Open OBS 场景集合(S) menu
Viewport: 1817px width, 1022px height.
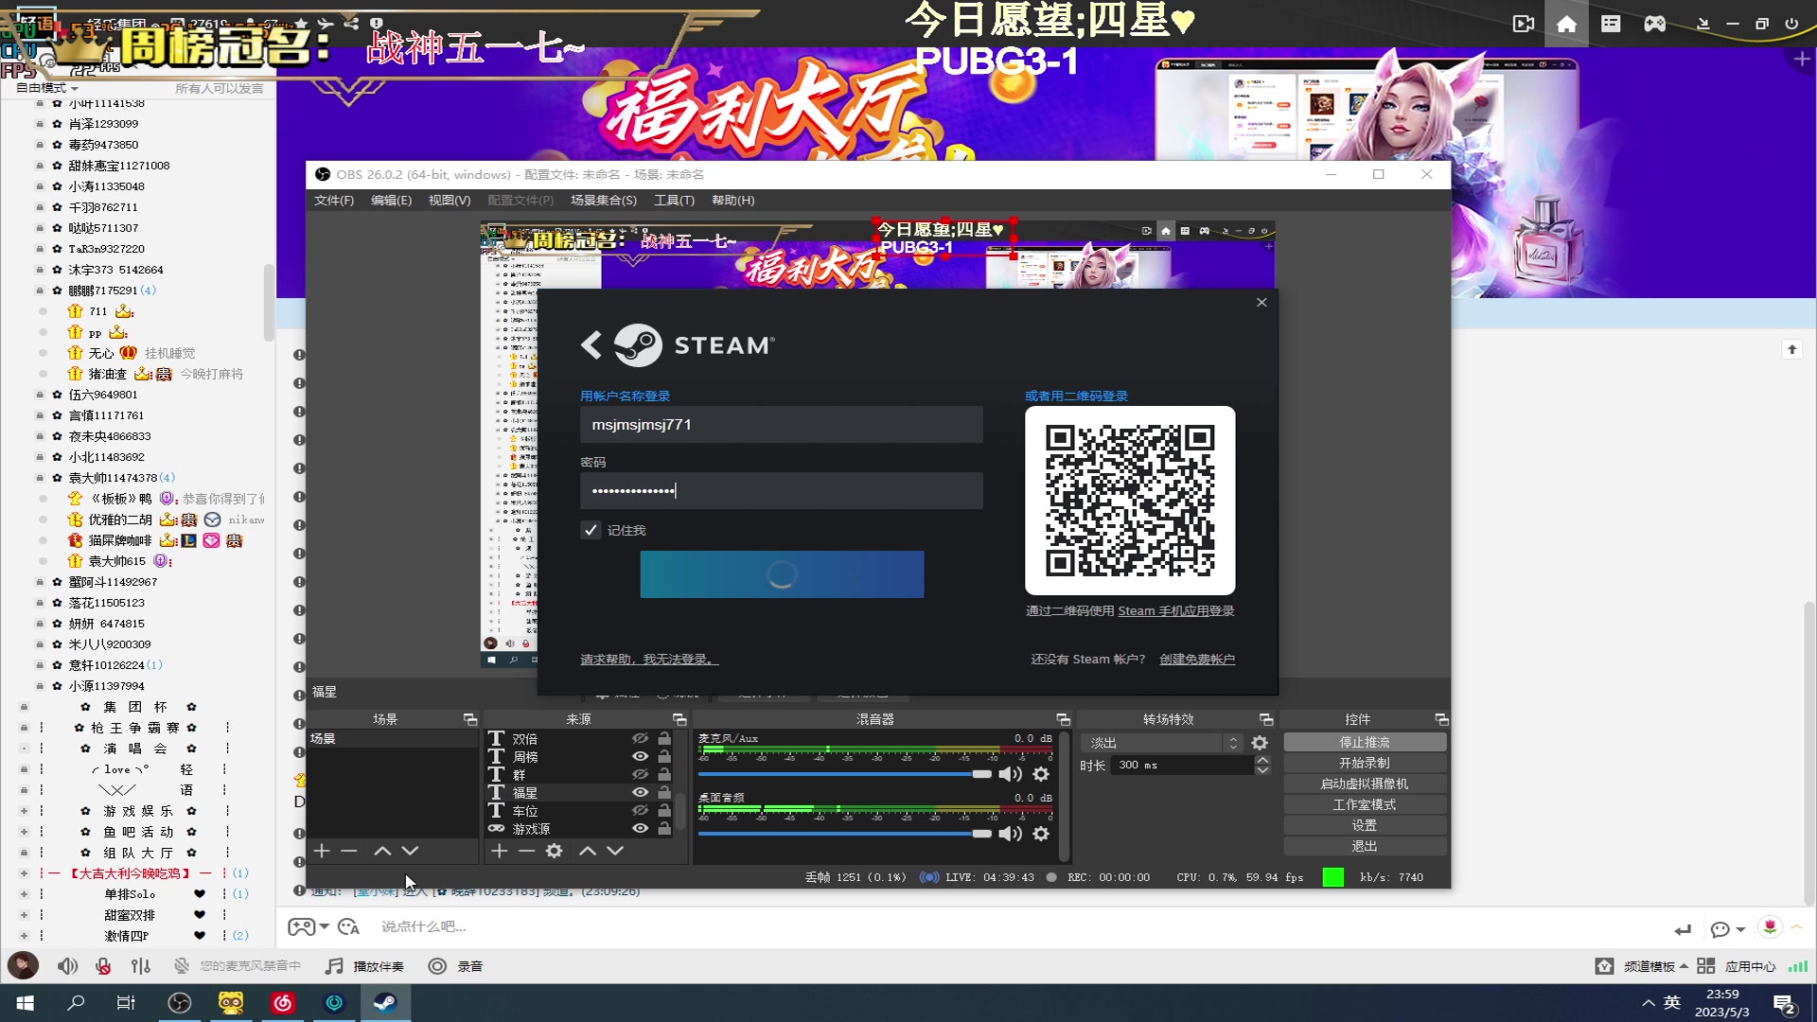(604, 201)
